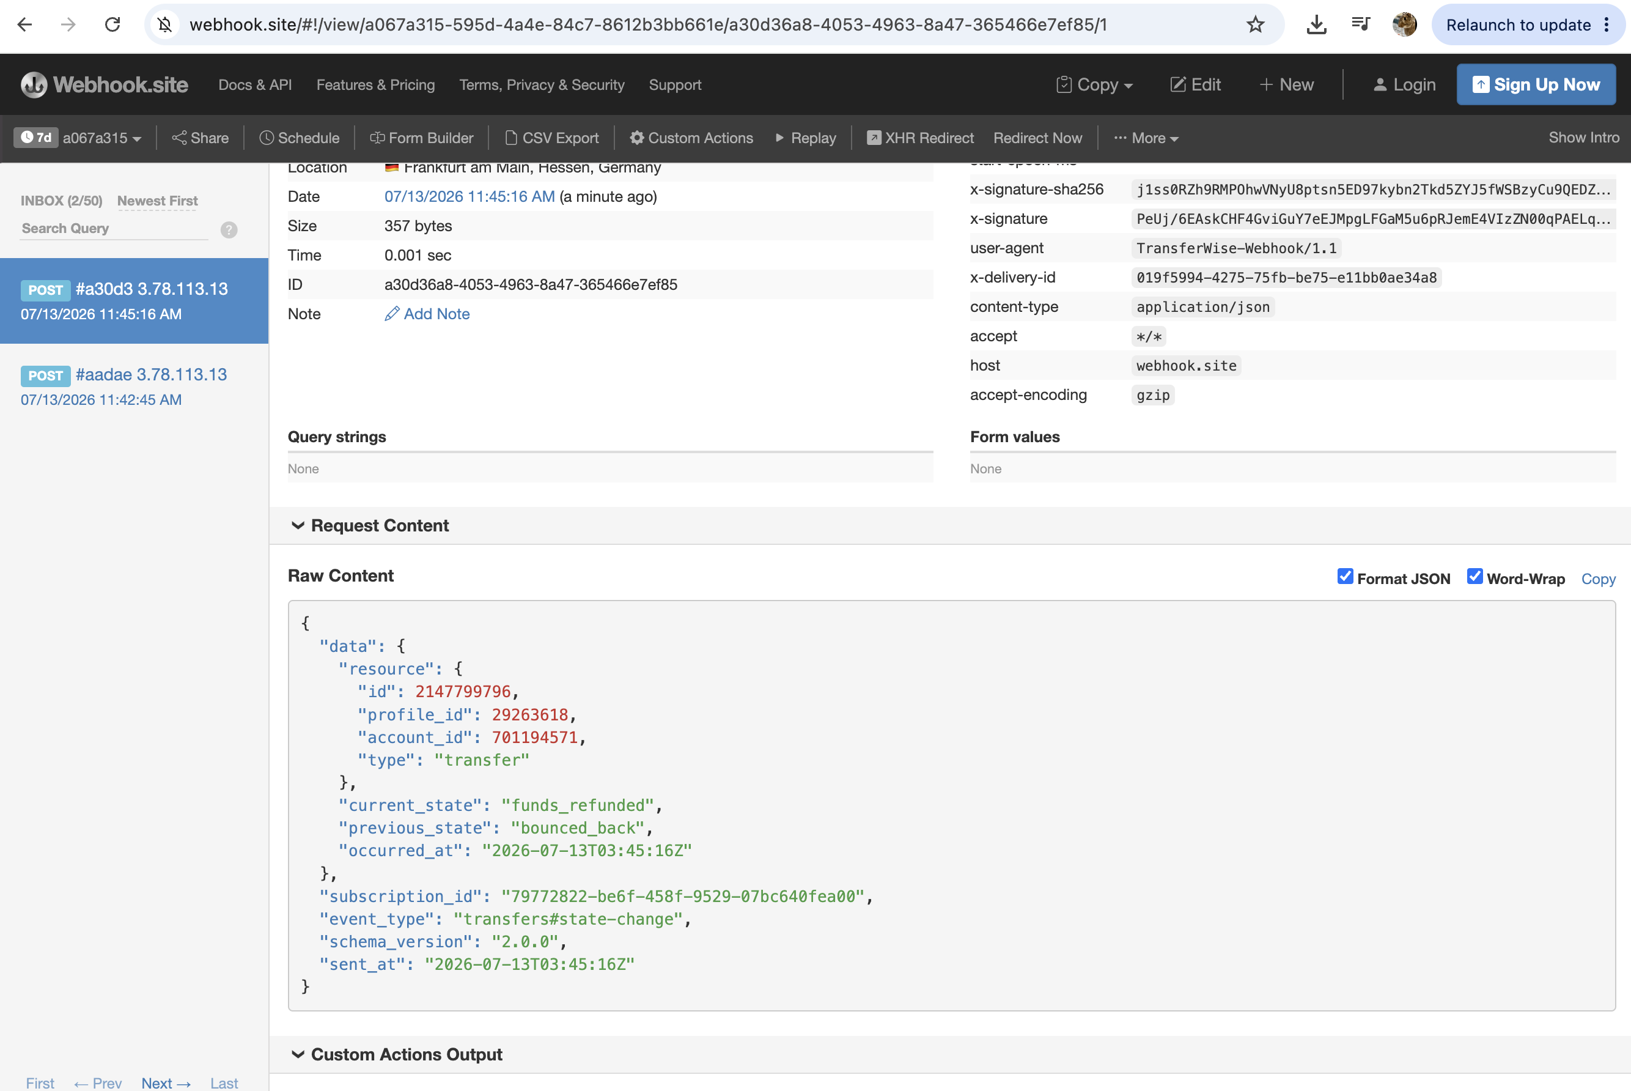The width and height of the screenshot is (1631, 1091).
Task: Replay the selected request
Action: [x=806, y=138]
